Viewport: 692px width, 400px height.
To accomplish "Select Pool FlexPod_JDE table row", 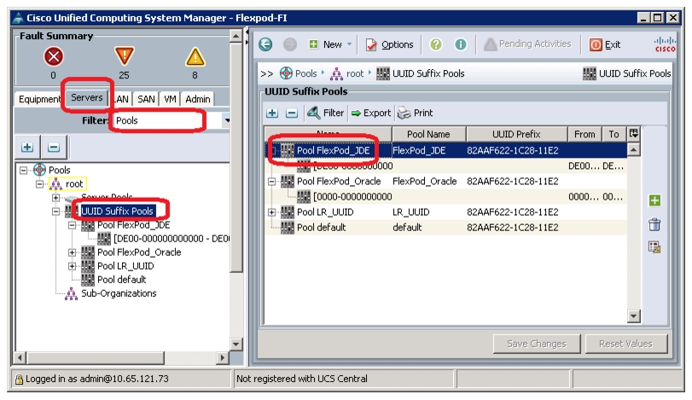I will [x=445, y=150].
